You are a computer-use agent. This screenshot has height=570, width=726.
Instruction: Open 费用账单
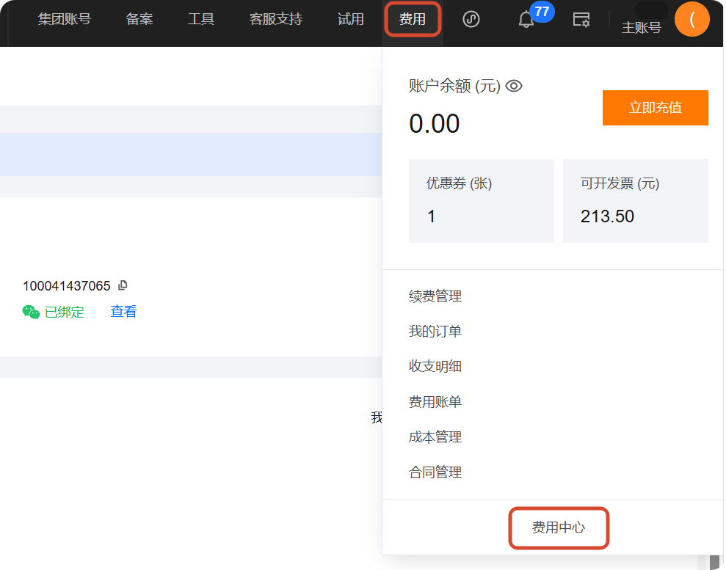pyautogui.click(x=435, y=401)
